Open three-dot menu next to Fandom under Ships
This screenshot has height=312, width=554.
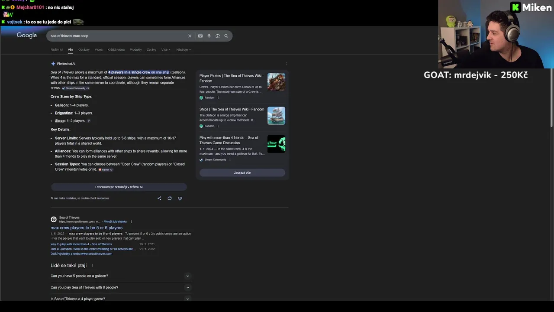click(218, 126)
